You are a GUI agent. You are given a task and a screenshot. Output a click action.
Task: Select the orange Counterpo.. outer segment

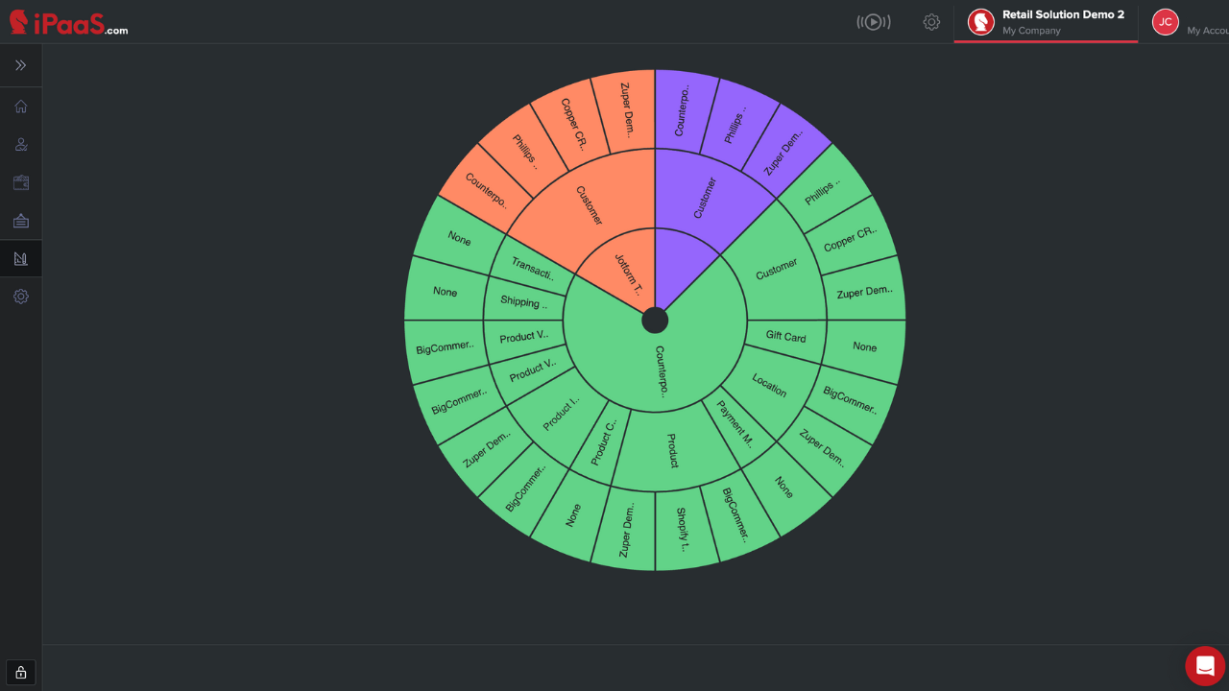(x=488, y=188)
